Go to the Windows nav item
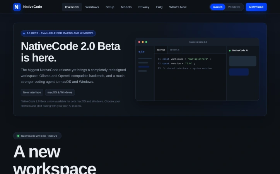The width and height of the screenshot is (280, 174). (92, 7)
